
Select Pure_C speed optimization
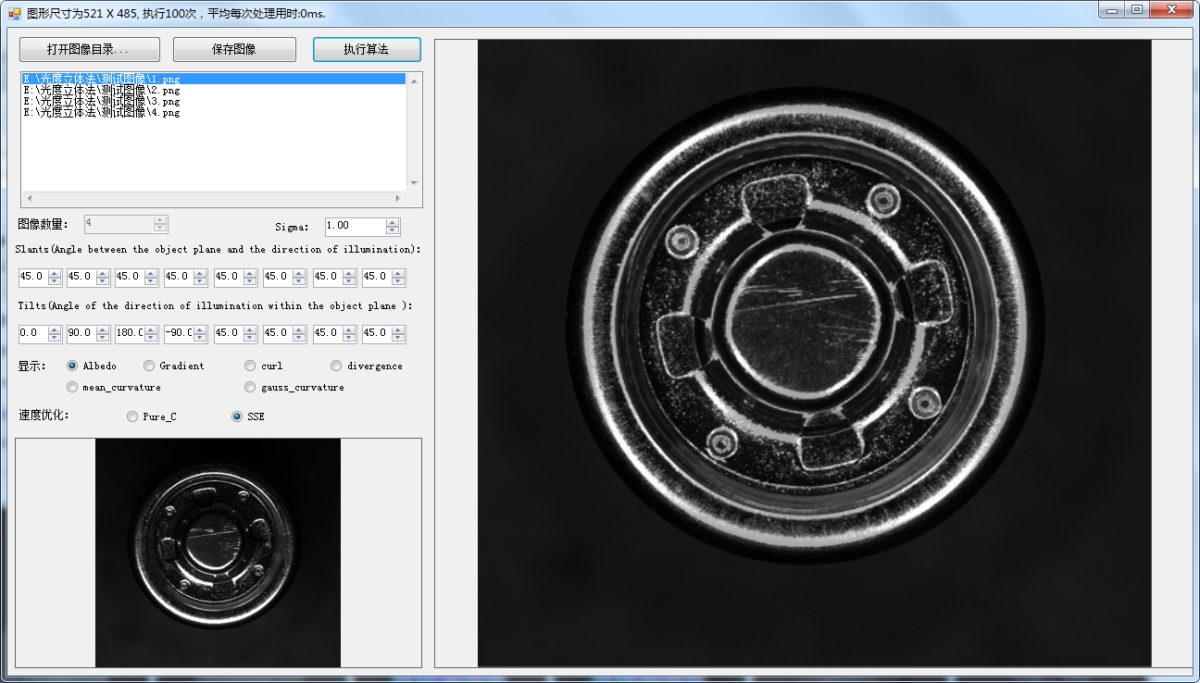[132, 416]
